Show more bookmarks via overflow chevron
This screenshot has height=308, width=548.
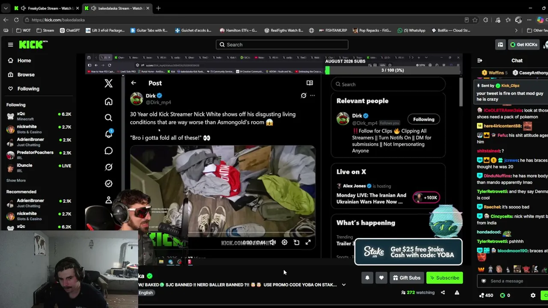516,30
